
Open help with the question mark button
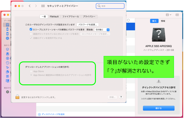(x=121, y=97)
